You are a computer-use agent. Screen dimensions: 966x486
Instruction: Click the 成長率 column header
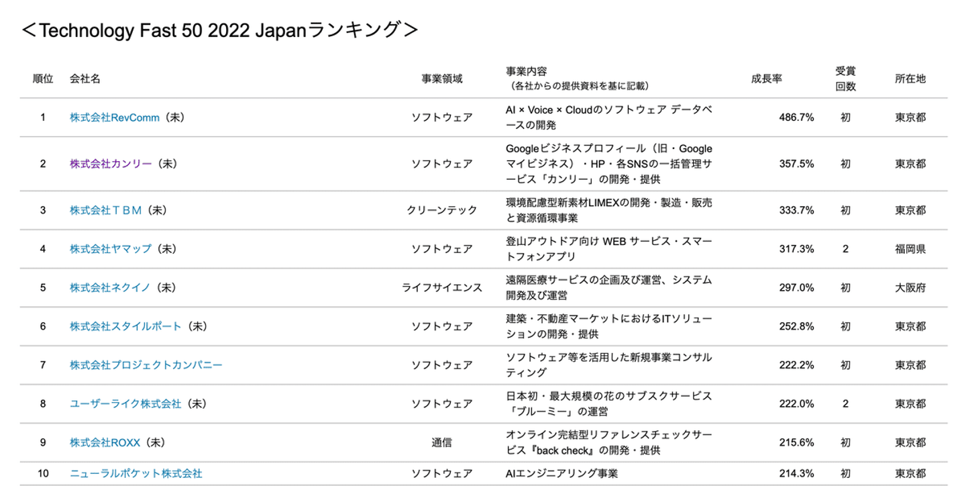766,79
